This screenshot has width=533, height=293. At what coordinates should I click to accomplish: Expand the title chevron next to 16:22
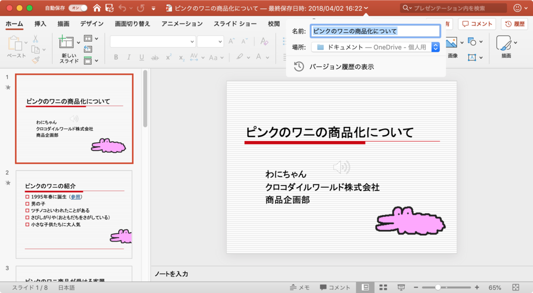[366, 8]
